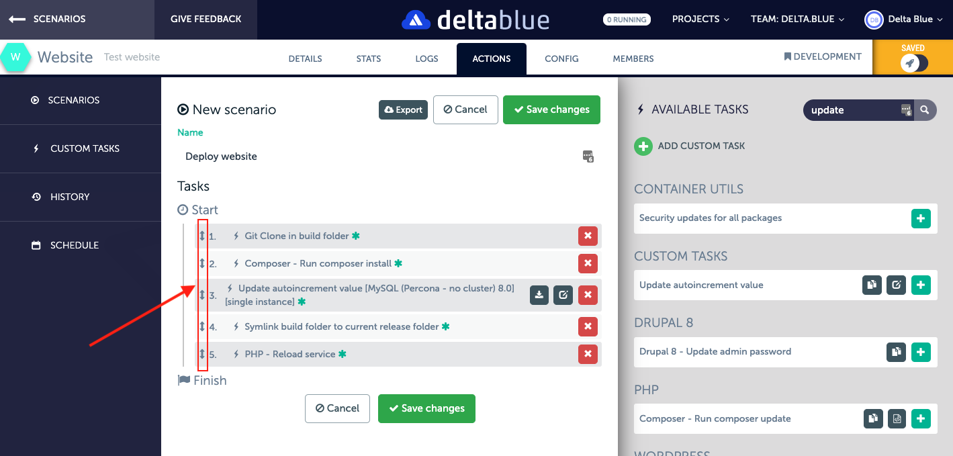This screenshot has width=953, height=456.
Task: Add Security updates for all packages task
Action: [x=921, y=218]
